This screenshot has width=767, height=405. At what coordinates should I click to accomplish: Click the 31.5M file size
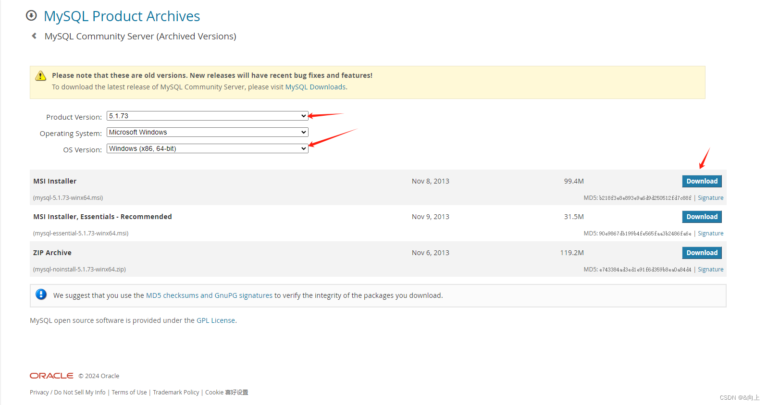point(574,217)
